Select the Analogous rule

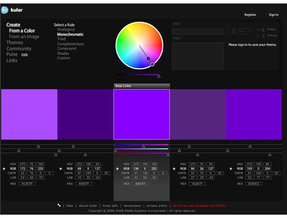(66, 30)
